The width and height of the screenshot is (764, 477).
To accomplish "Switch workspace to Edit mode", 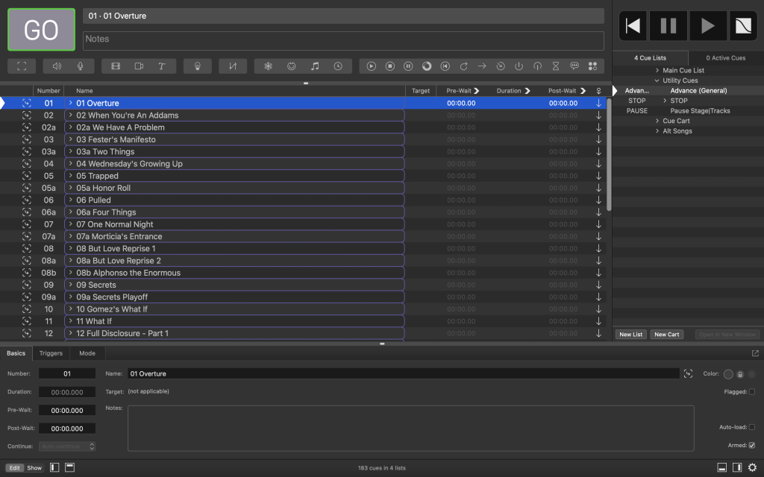I will [15, 468].
